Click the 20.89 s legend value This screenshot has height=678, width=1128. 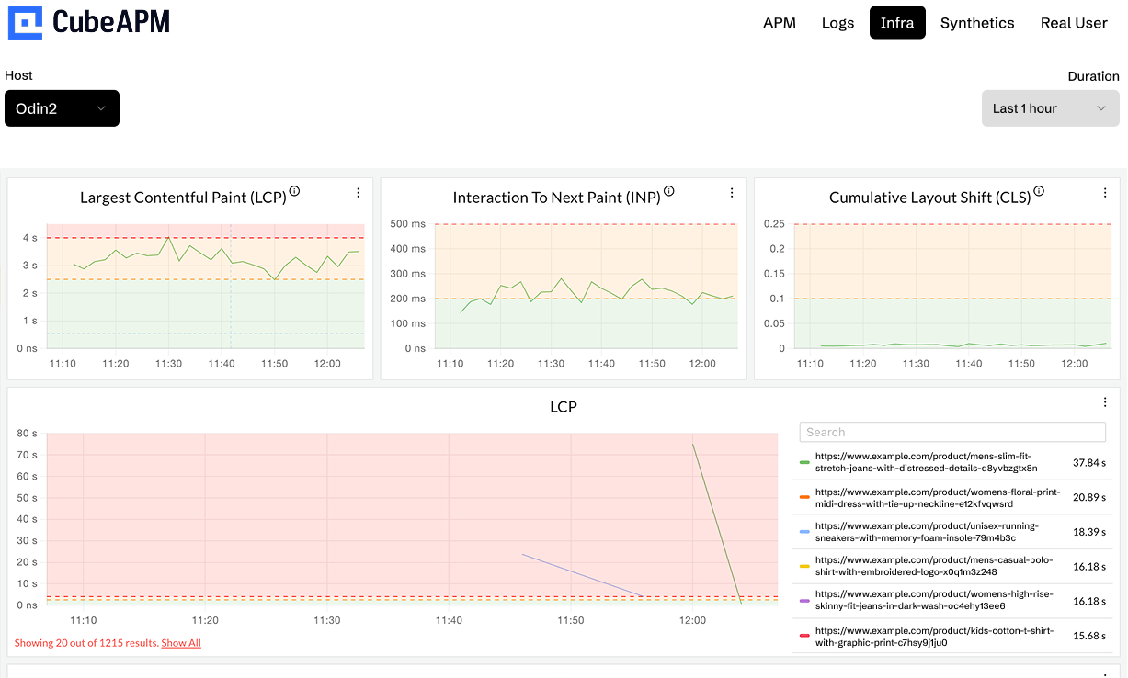pyautogui.click(x=1088, y=497)
